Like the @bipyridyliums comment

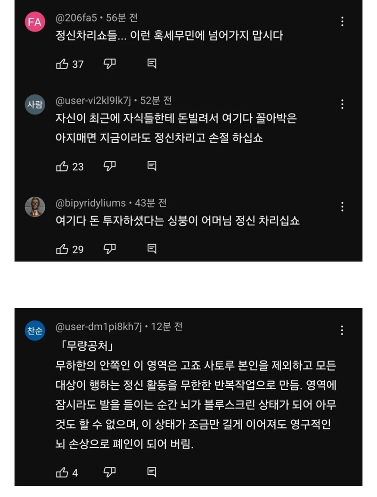click(x=62, y=249)
